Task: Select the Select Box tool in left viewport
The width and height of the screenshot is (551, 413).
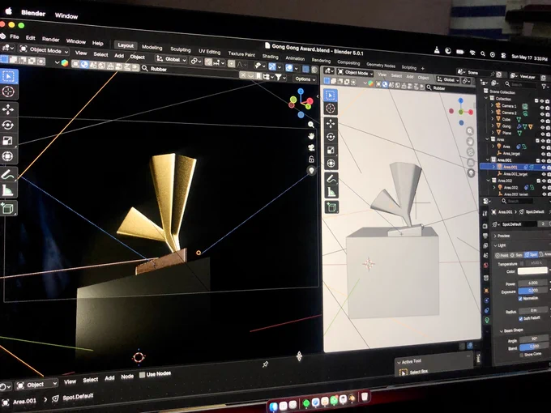Action: (8, 76)
